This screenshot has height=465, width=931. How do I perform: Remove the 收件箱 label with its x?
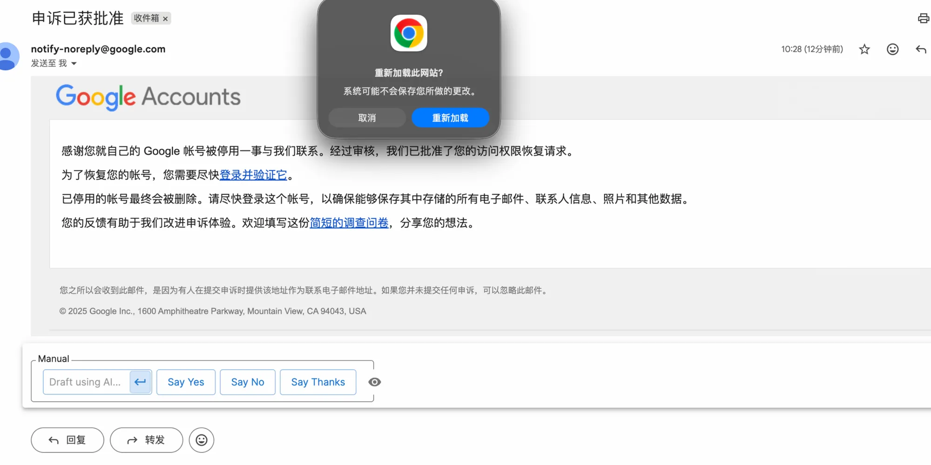coord(165,19)
